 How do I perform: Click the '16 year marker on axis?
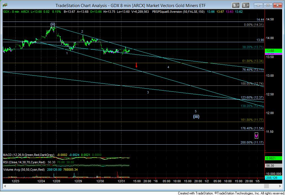click(156, 181)
